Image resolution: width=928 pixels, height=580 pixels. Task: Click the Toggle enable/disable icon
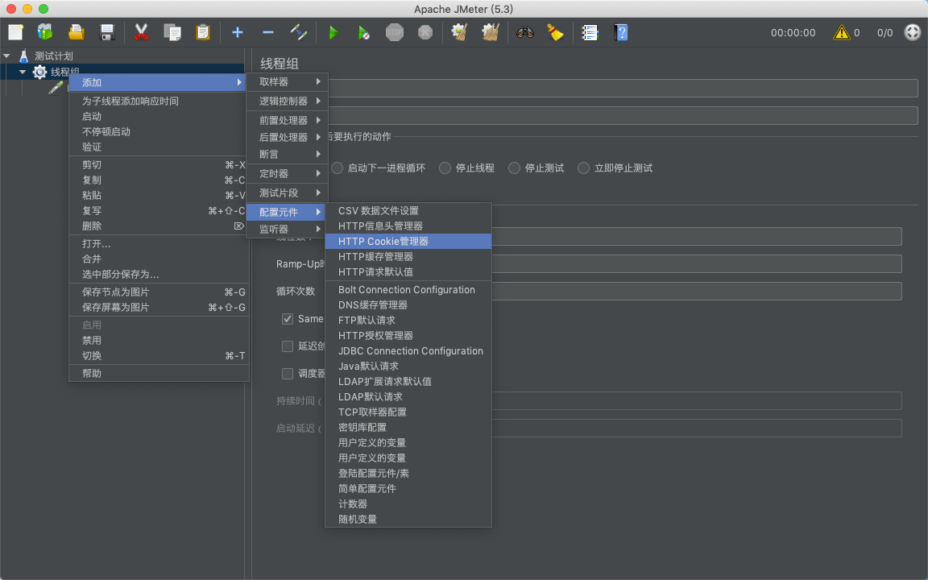299,32
